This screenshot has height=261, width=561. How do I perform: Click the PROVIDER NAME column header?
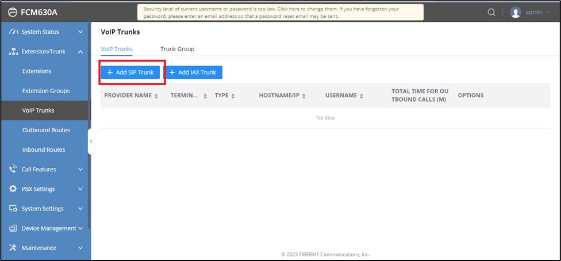coord(128,95)
